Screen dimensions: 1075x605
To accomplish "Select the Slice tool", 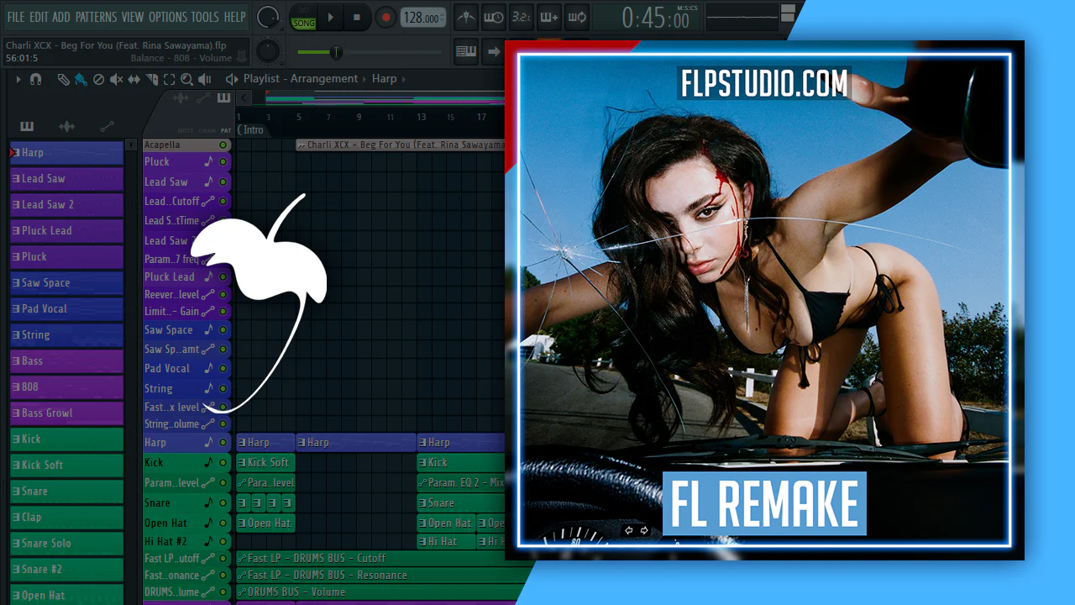I will 152,79.
